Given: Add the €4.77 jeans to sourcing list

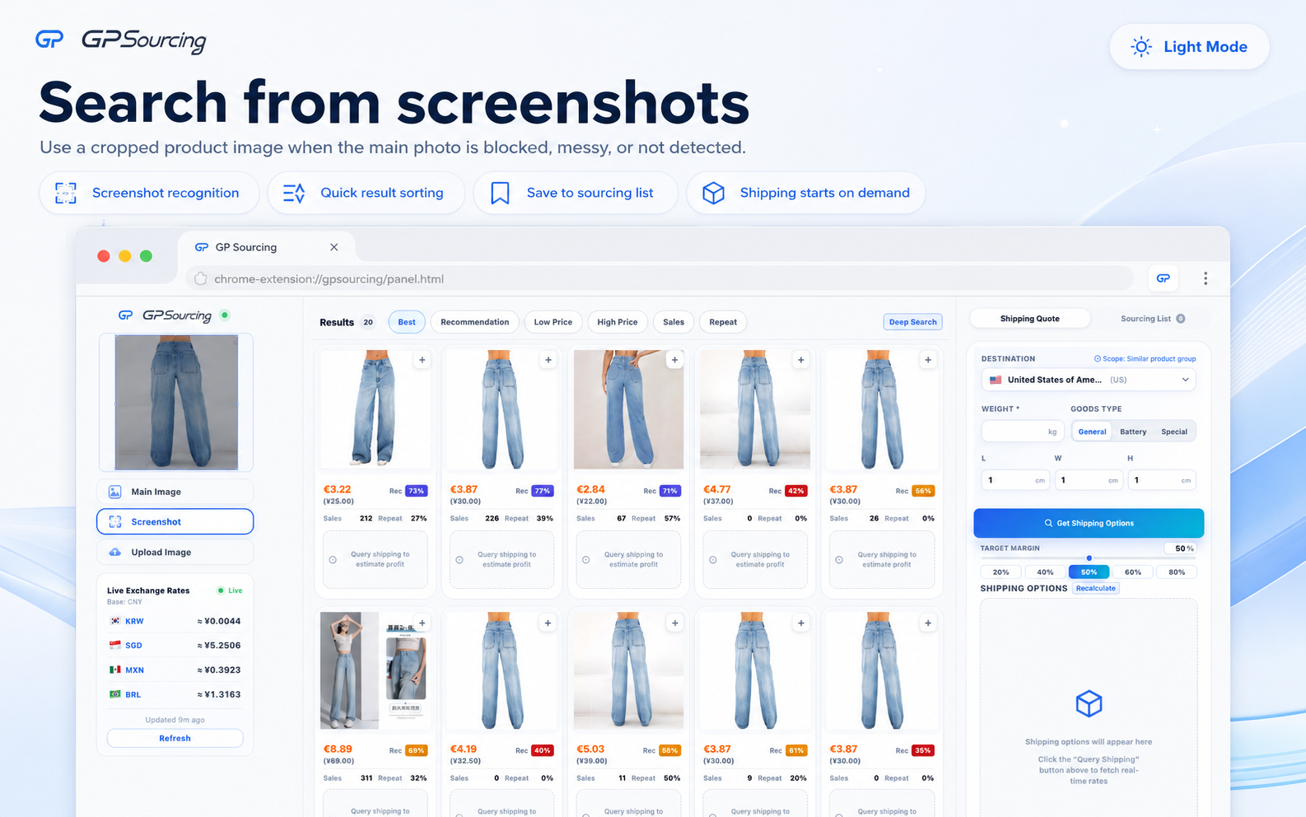Looking at the screenshot, I should [x=800, y=360].
